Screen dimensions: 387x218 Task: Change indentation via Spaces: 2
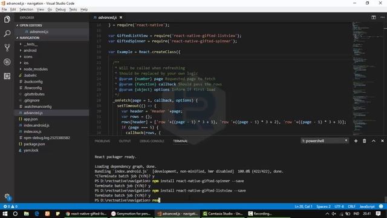324,206
